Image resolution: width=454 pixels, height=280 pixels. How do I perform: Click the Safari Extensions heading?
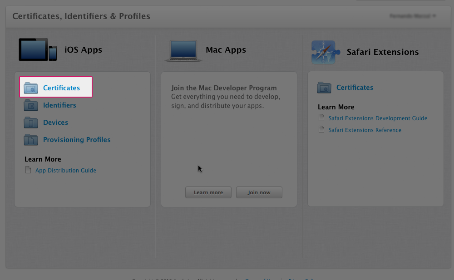[x=383, y=52]
